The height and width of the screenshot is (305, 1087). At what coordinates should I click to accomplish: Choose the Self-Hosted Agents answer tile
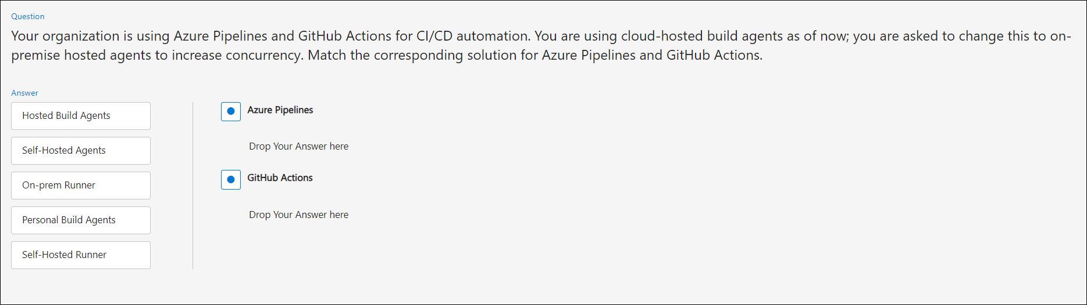click(81, 151)
